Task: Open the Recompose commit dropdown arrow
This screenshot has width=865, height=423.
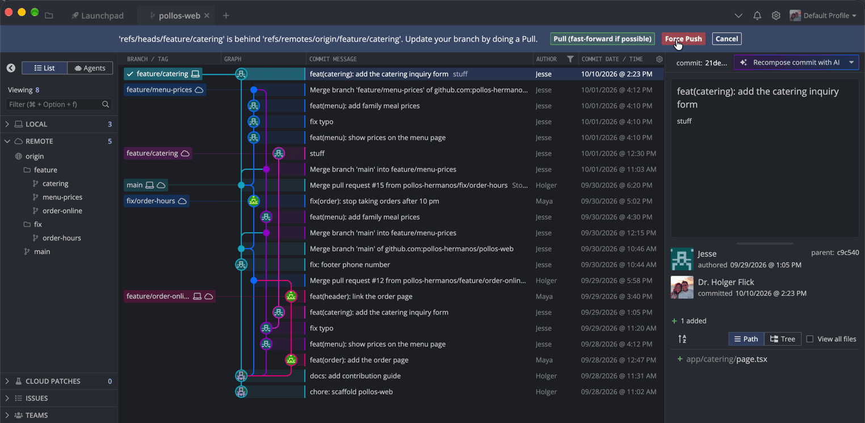Action: (x=851, y=62)
